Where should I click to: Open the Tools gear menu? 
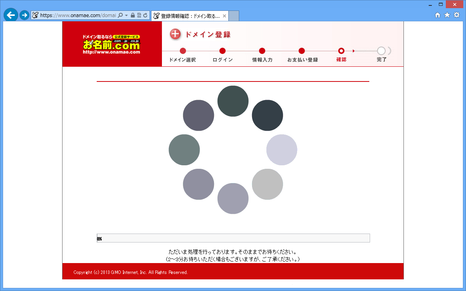[457, 15]
